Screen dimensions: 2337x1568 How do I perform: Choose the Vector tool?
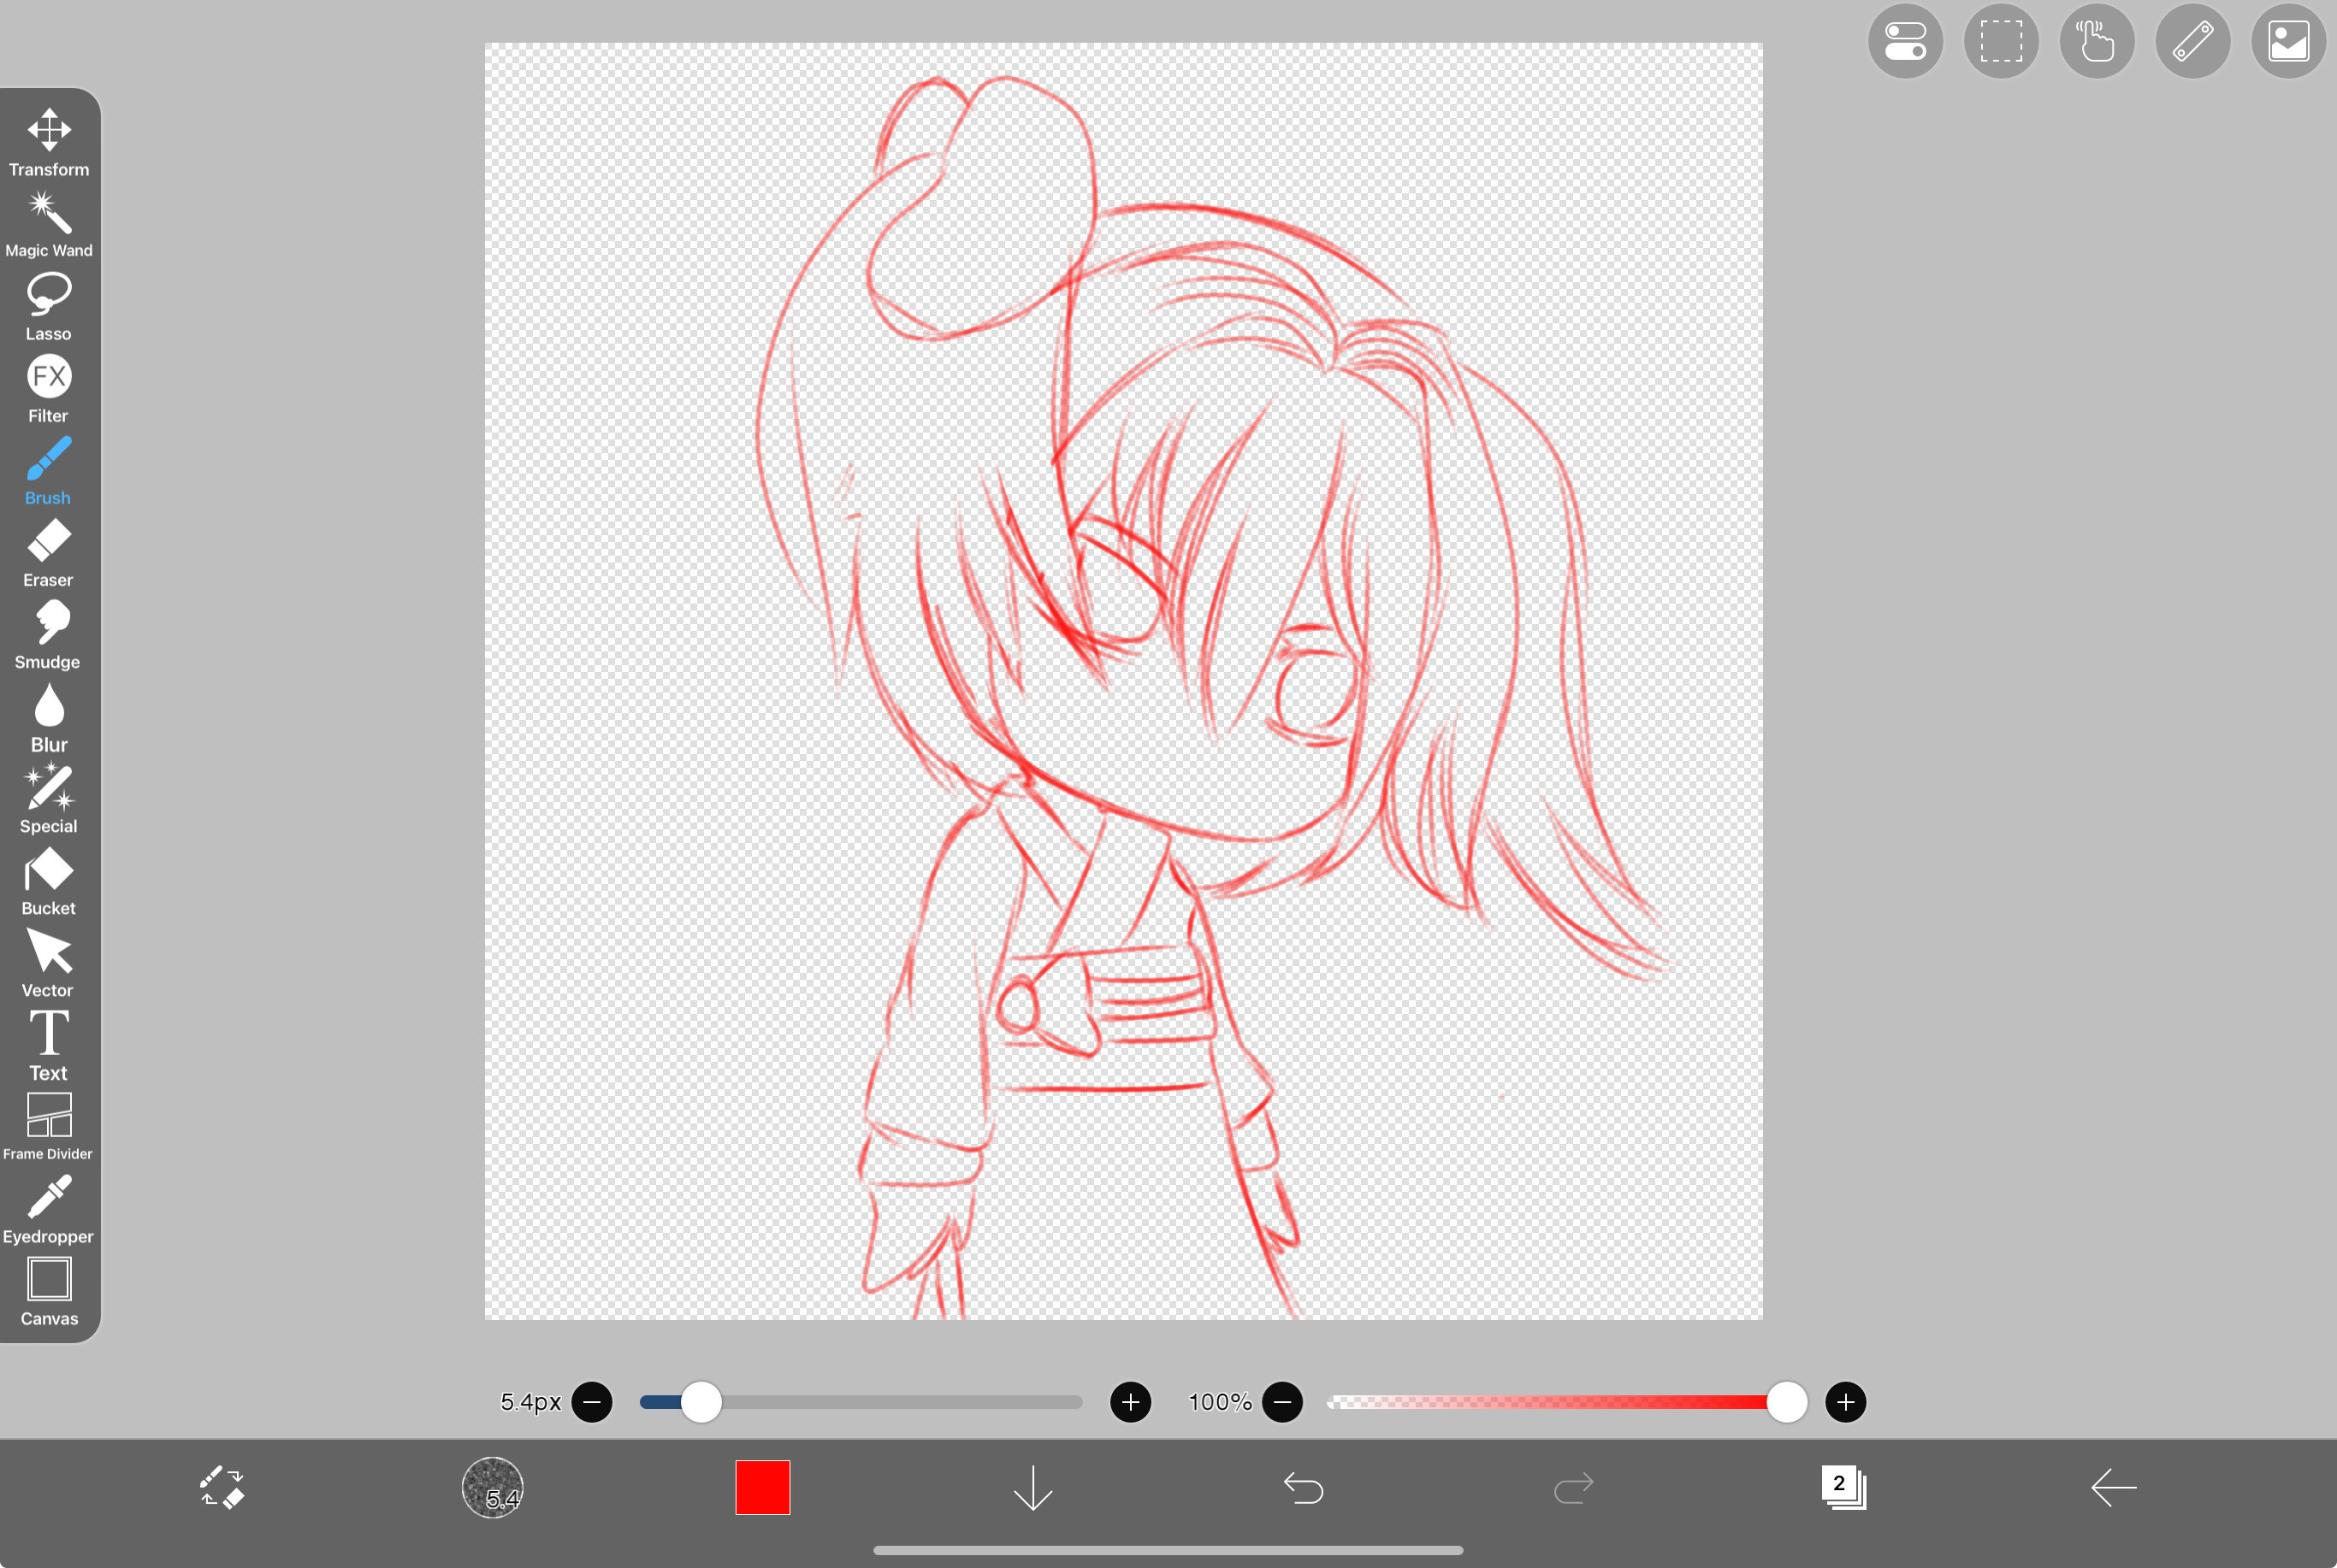[48, 964]
